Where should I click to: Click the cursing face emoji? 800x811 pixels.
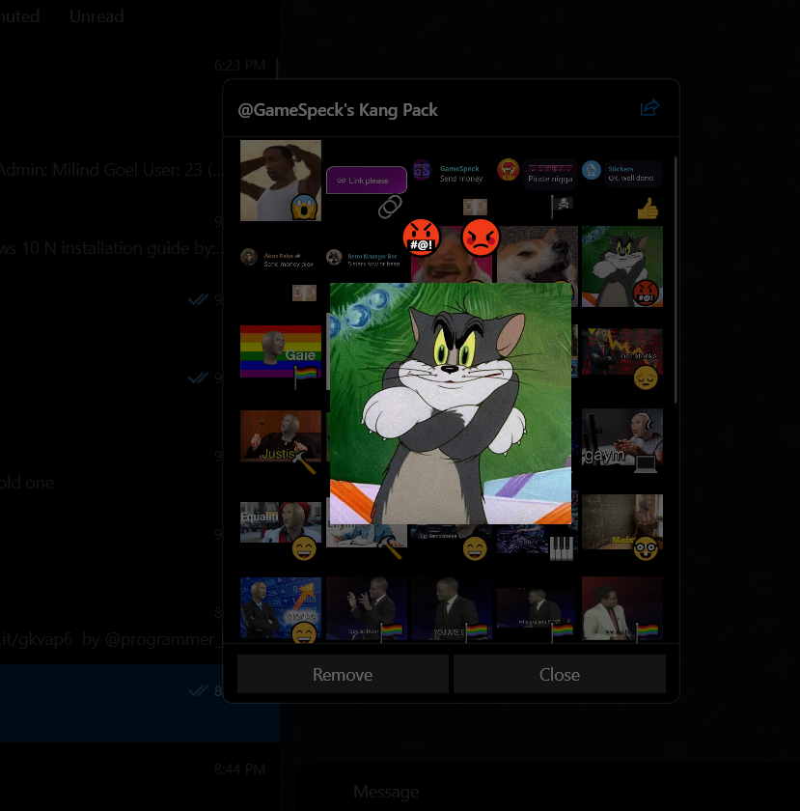pyautogui.click(x=422, y=238)
